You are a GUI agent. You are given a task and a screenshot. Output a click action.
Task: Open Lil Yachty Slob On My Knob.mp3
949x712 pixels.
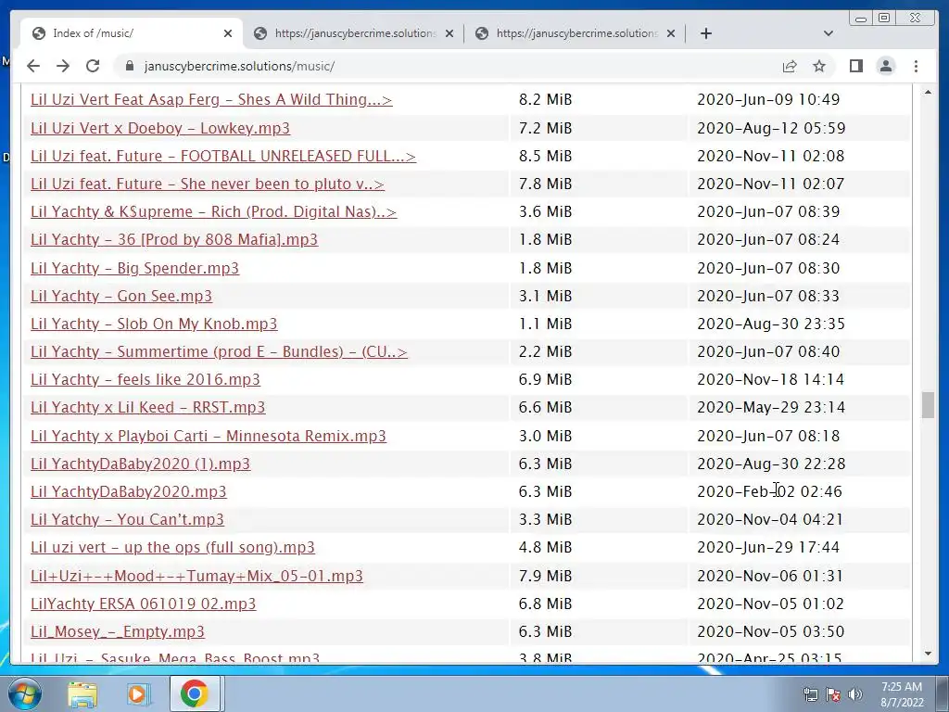coord(154,324)
